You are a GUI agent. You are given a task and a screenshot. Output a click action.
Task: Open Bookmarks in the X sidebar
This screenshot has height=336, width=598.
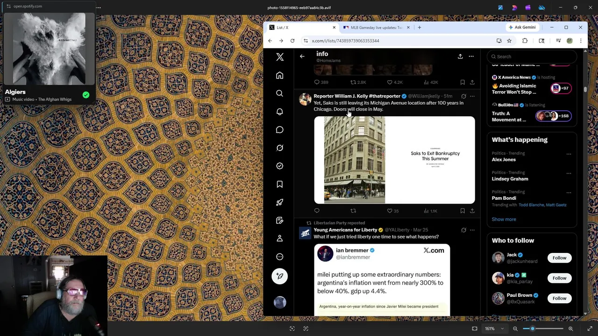279,184
